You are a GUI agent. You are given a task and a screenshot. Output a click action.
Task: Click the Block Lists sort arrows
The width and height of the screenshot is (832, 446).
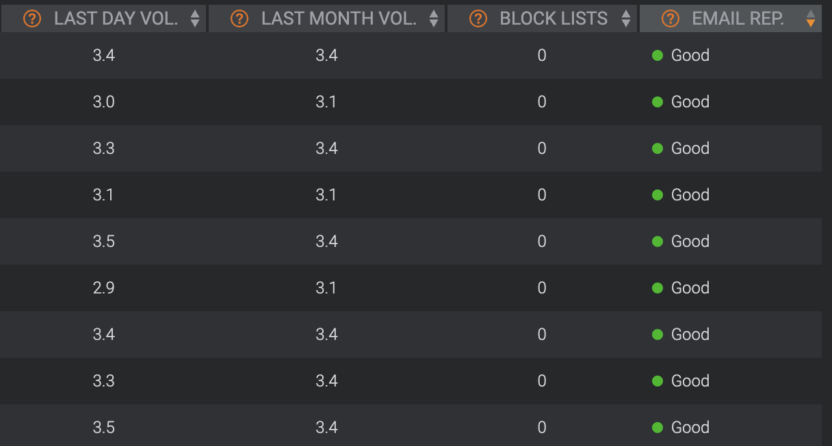tap(625, 18)
